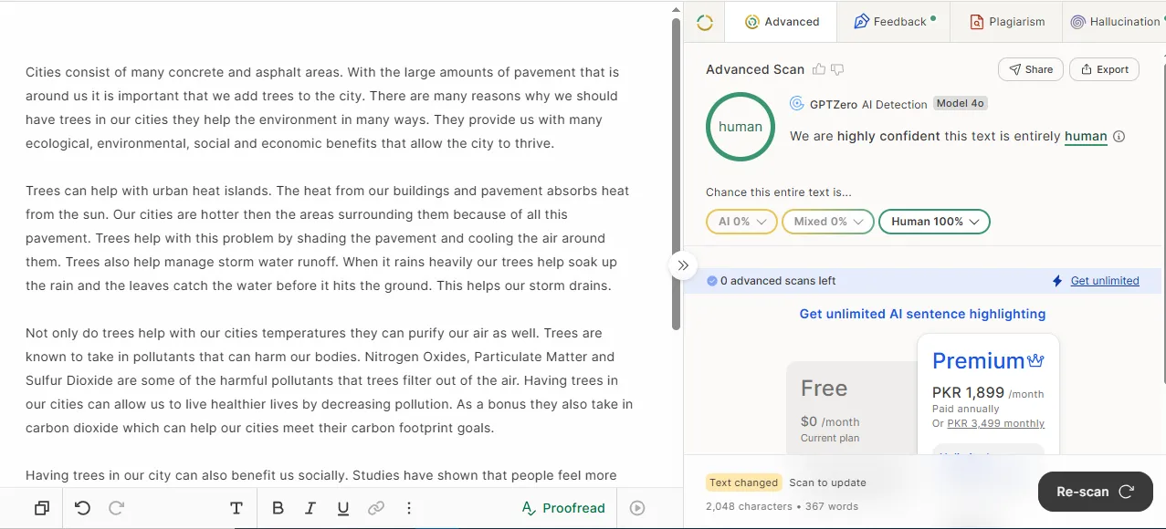The image size is (1166, 529).
Task: Open the Get unlimited link
Action: pyautogui.click(x=1105, y=281)
